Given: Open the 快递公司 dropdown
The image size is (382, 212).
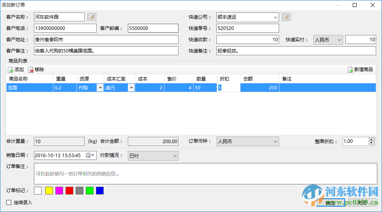Looking at the screenshot, I should point(275,17).
